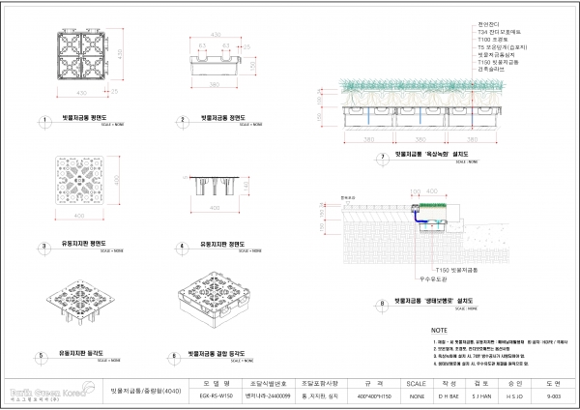
Task: Click the numbered circle marker 7
Action: pos(383,159)
